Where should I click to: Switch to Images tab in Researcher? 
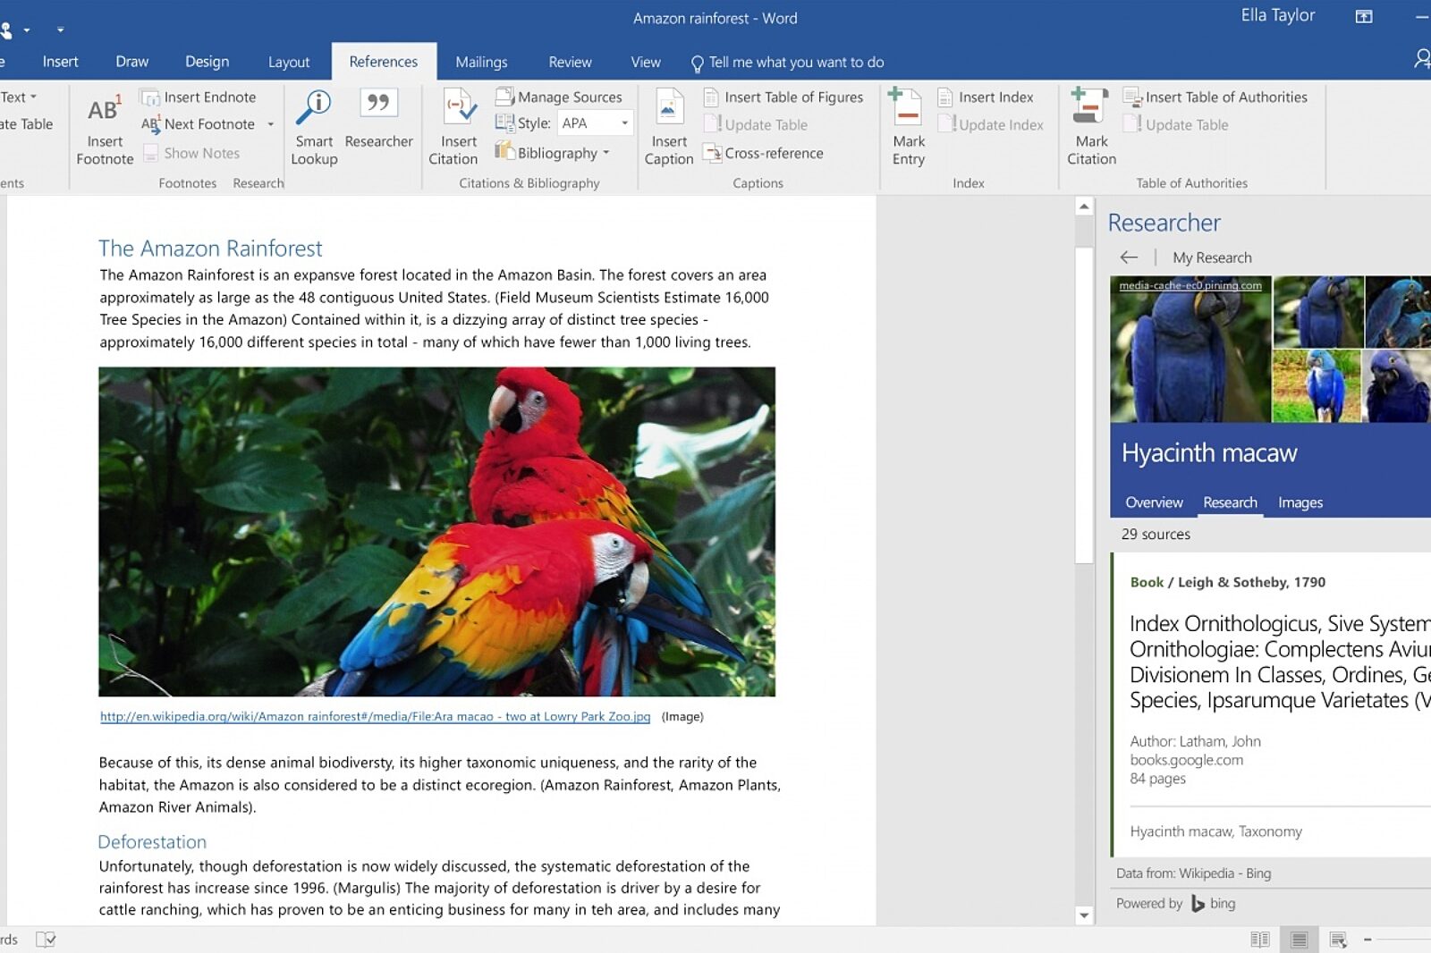pyautogui.click(x=1300, y=502)
